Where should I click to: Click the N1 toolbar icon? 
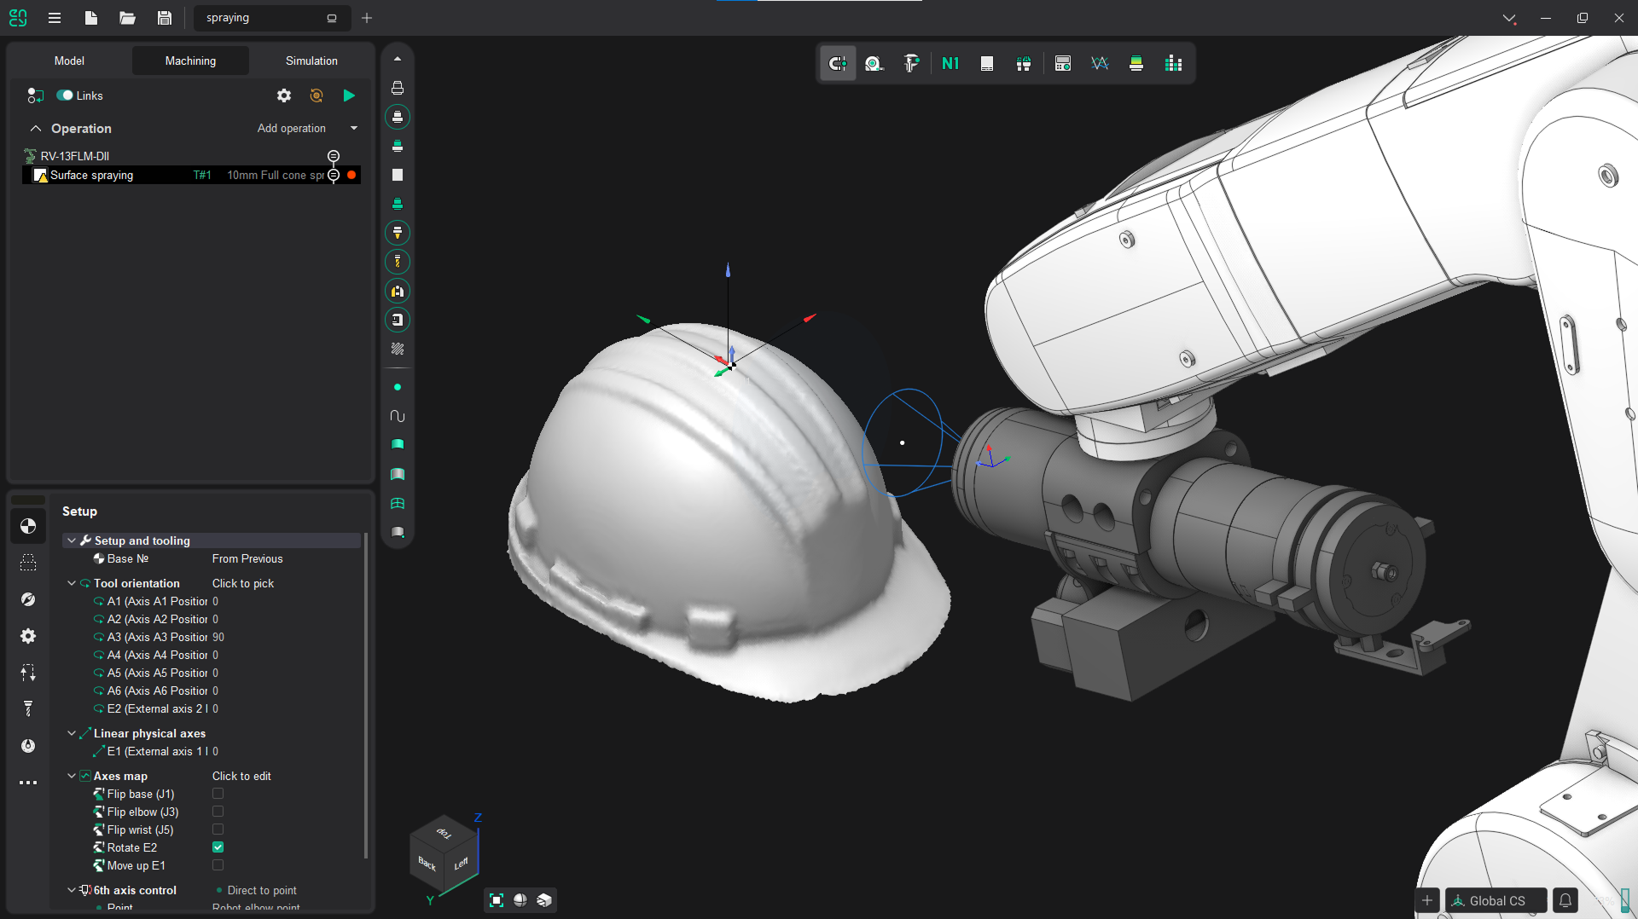coord(950,64)
